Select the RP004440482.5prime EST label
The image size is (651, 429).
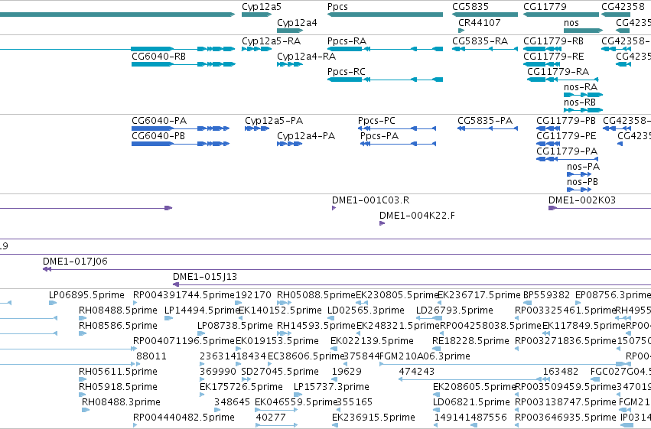coord(184,418)
